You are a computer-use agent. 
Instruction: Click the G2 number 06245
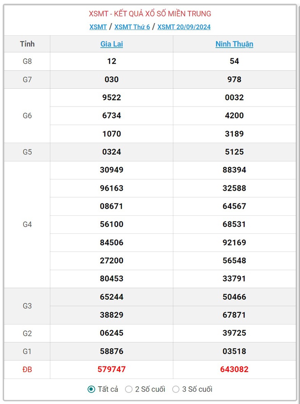[112, 333]
